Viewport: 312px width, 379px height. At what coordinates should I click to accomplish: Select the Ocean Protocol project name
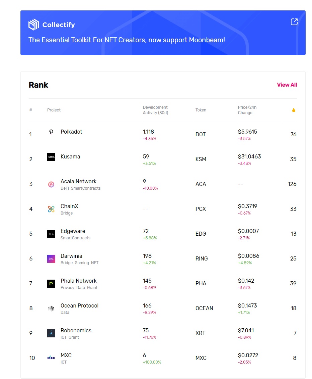pyautogui.click(x=79, y=306)
